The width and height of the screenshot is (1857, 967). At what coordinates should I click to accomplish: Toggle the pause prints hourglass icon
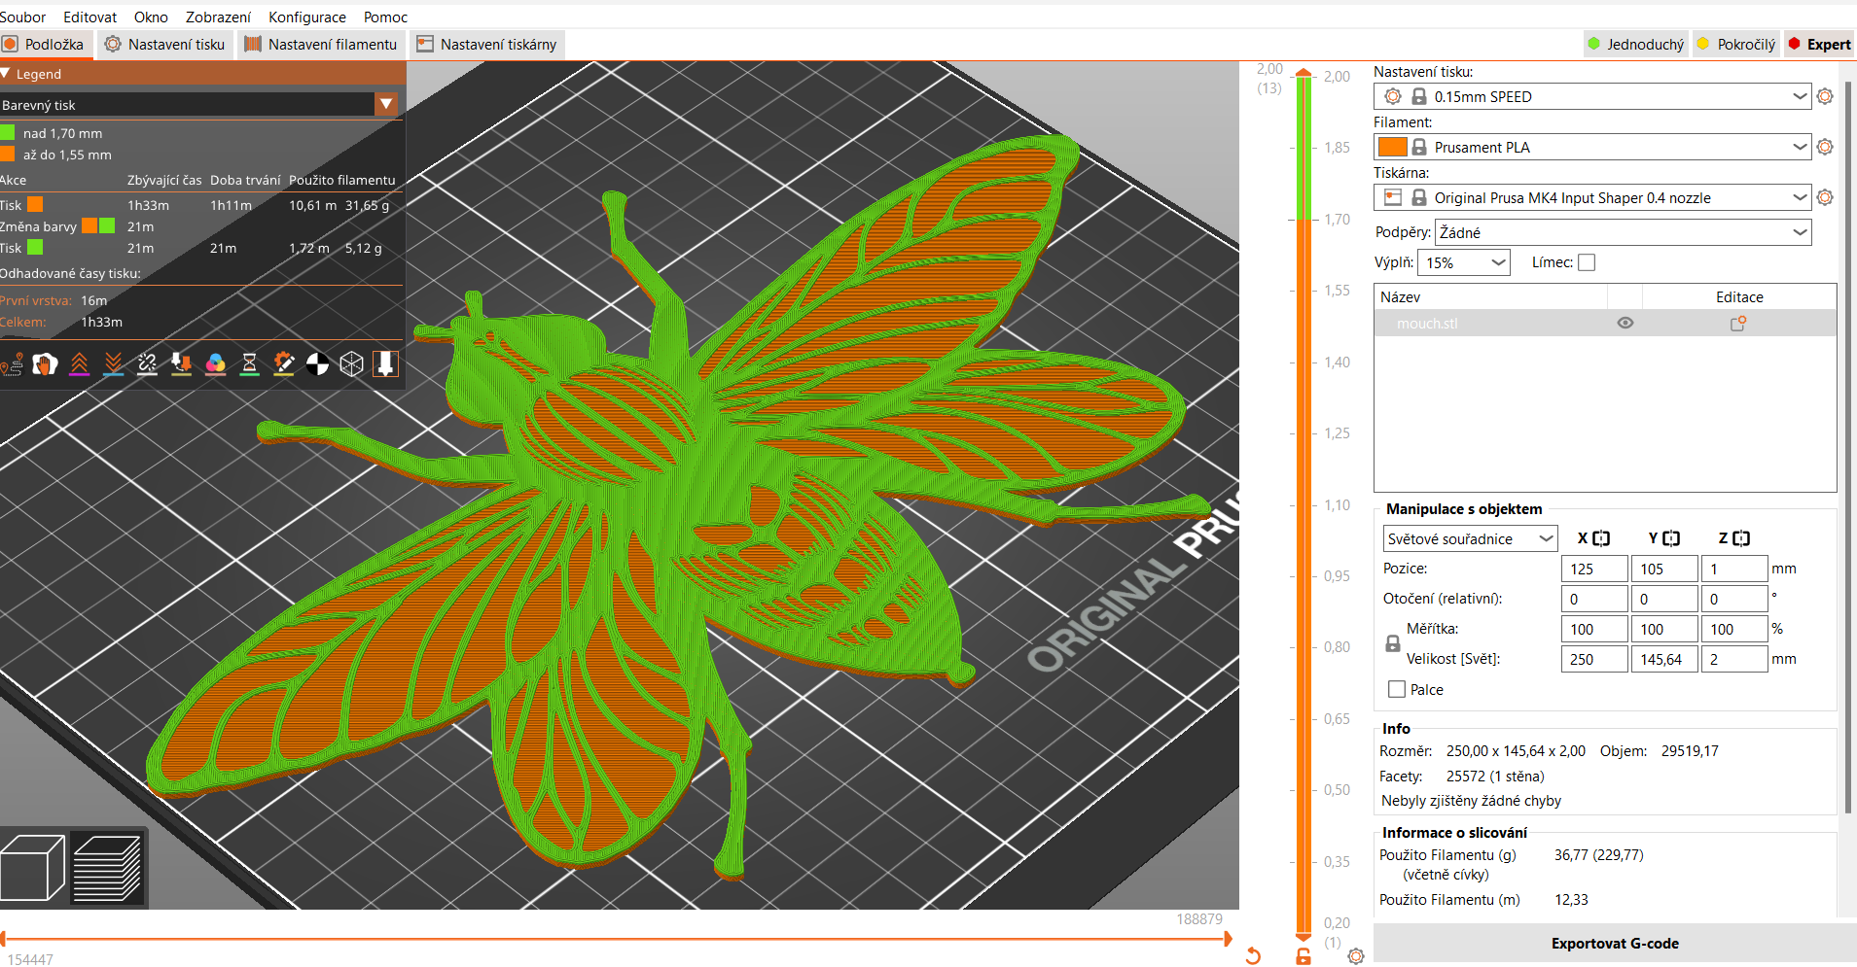(250, 364)
